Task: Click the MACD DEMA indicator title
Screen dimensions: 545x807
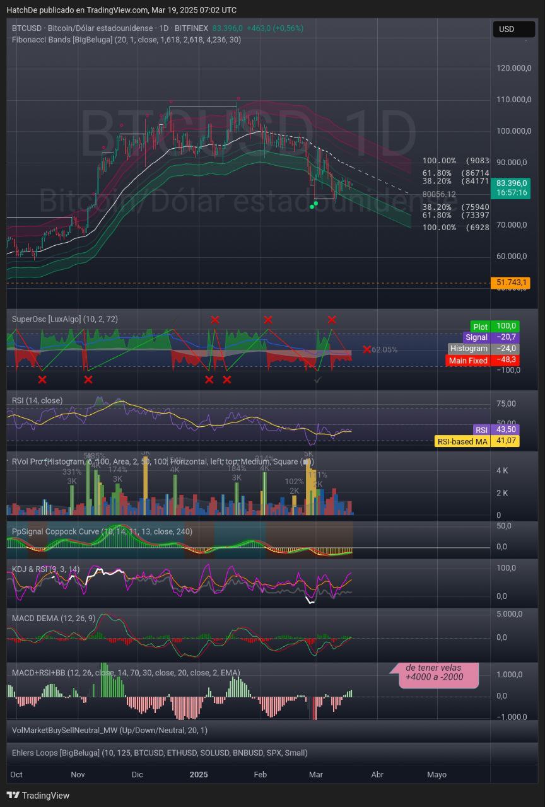Action: 54,618
